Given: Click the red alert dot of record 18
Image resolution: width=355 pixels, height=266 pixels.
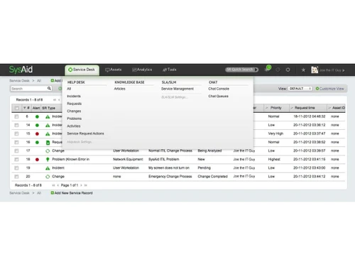Looking at the screenshot, I should [37, 160].
